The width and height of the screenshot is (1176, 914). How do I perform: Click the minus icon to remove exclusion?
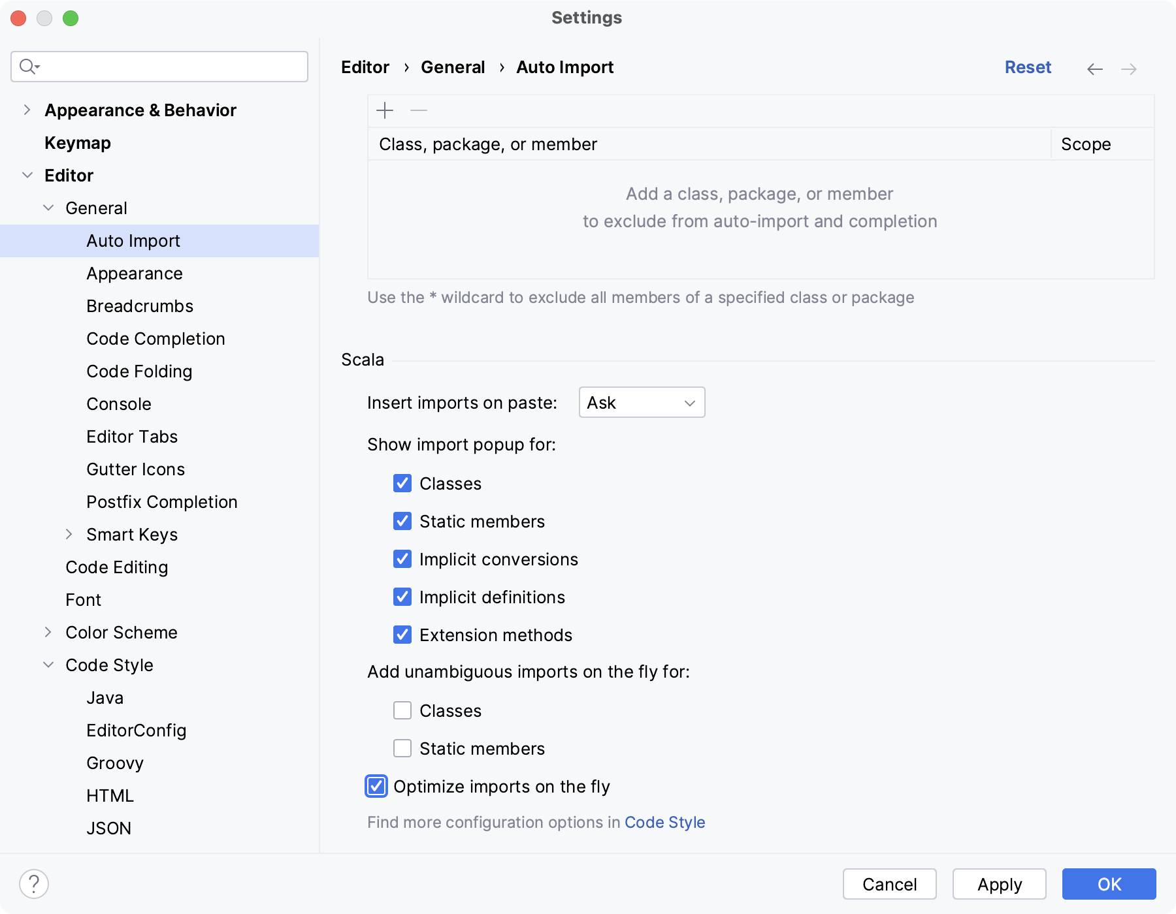tap(419, 110)
